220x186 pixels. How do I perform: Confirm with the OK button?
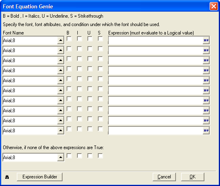click(193, 177)
